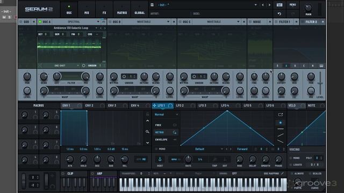
Task: Select the LFO 3 tab
Action: [x=207, y=106]
